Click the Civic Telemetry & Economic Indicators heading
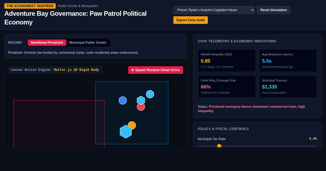The width and height of the screenshot is (326, 171). click(237, 41)
